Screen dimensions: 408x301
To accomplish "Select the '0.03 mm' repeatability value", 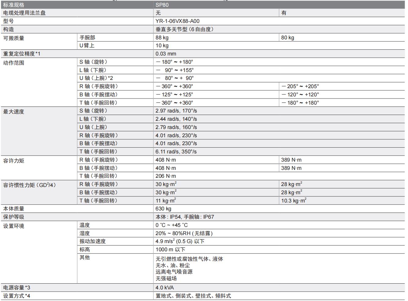I will click(166, 54).
